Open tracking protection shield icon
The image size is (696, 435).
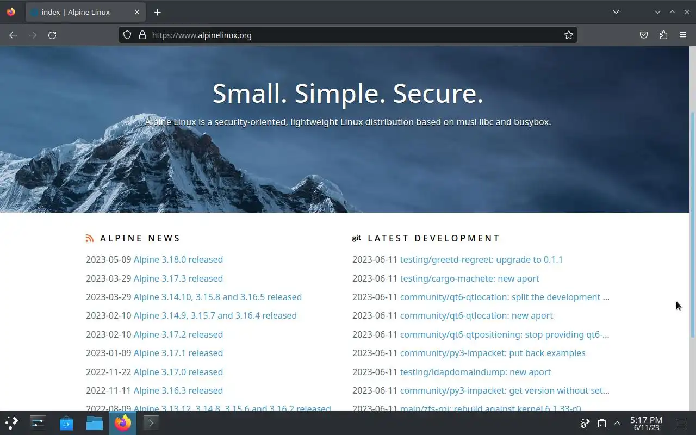127,35
